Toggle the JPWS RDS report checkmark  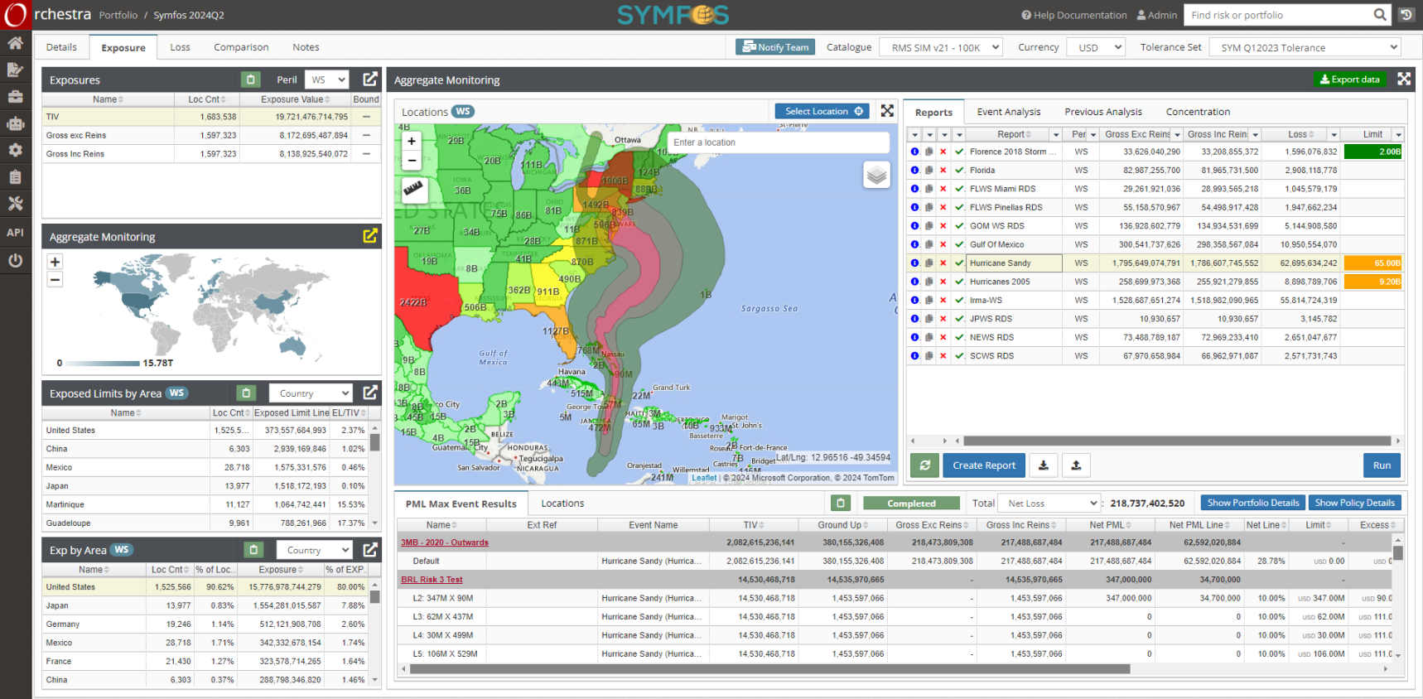(959, 319)
